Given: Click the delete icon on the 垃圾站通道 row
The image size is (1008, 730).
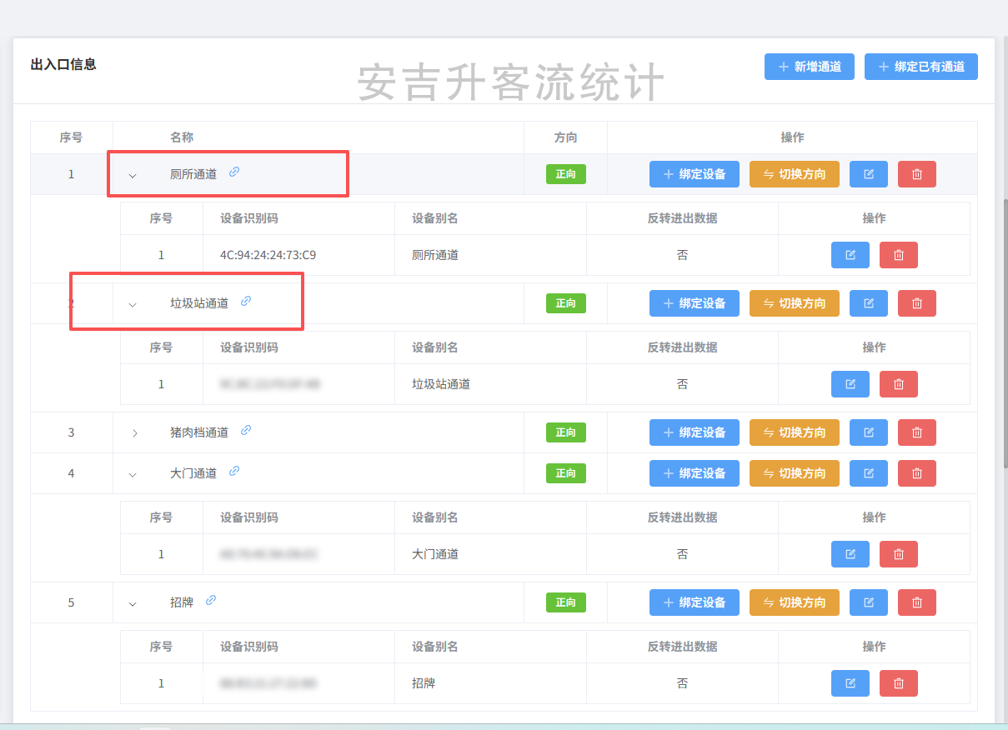Looking at the screenshot, I should click(x=916, y=303).
